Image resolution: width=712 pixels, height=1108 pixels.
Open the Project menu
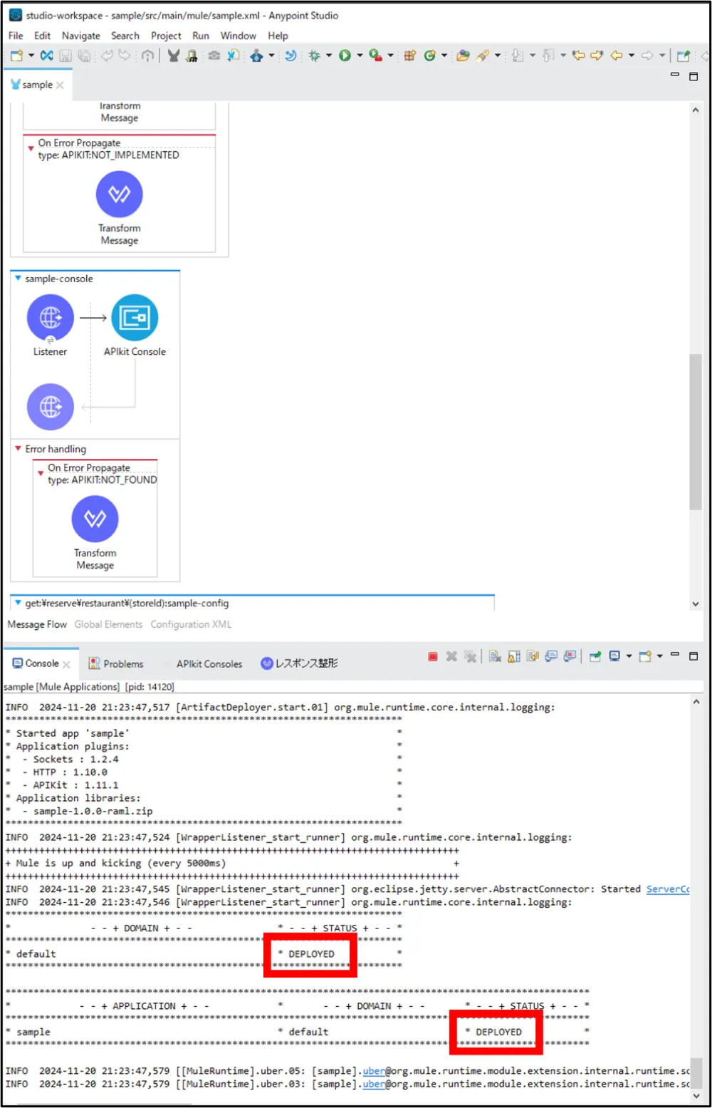166,36
